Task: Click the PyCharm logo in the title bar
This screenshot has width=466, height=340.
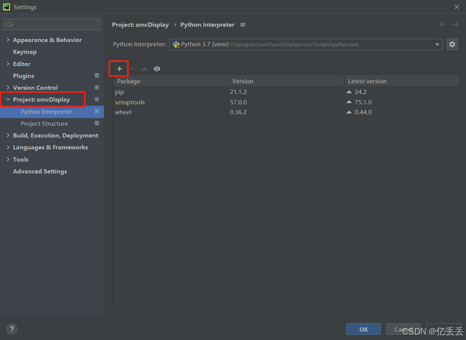Action: (6, 7)
